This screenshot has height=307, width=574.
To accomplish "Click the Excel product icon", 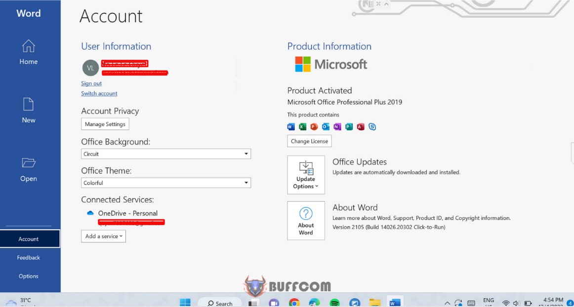I will (x=302, y=127).
